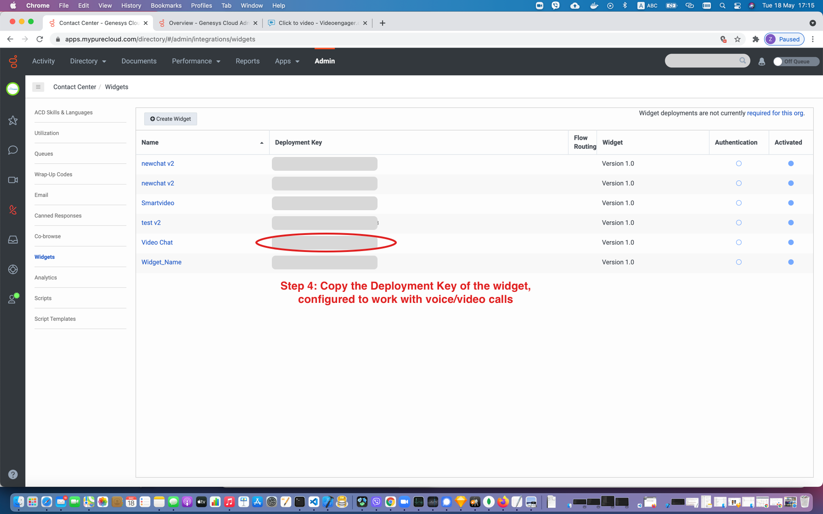Toggle Authentication for Video Chat row

coord(738,242)
